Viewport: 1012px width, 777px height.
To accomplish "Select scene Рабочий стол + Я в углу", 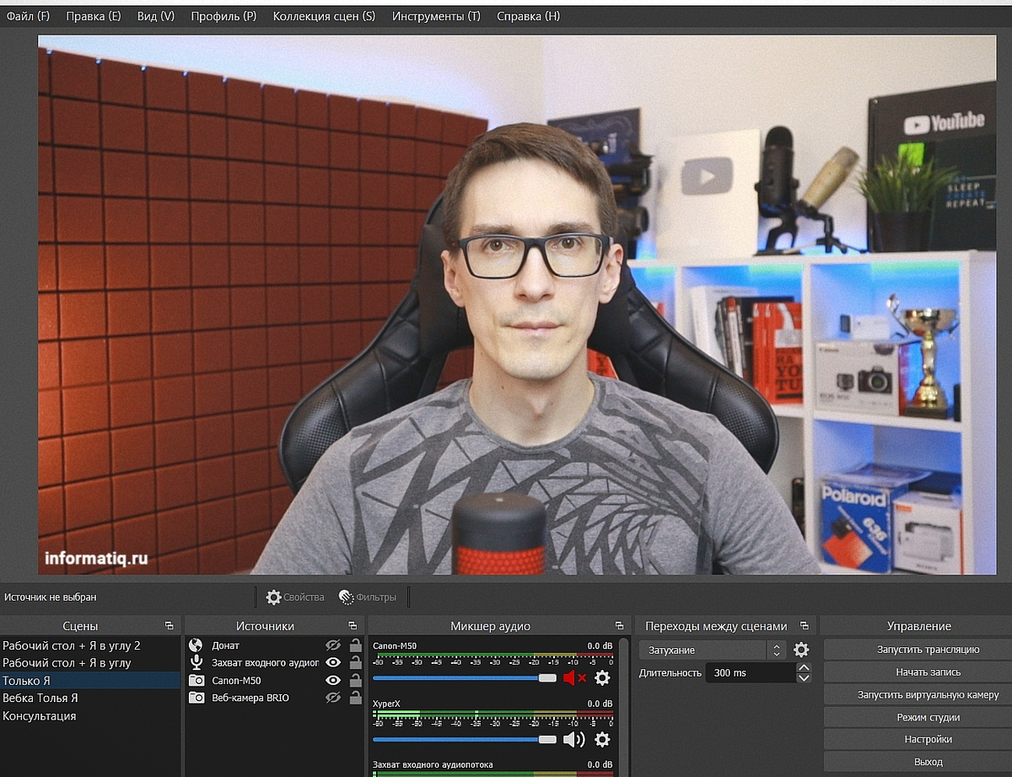I will click(x=90, y=663).
